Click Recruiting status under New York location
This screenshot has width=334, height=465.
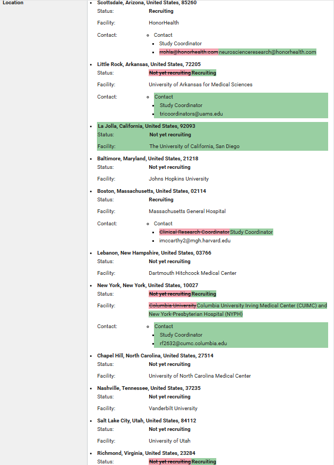[x=204, y=294]
